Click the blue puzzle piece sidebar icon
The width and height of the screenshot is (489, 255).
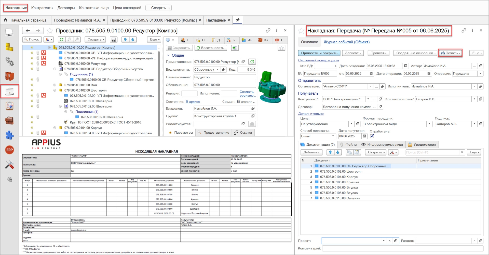[9, 135]
